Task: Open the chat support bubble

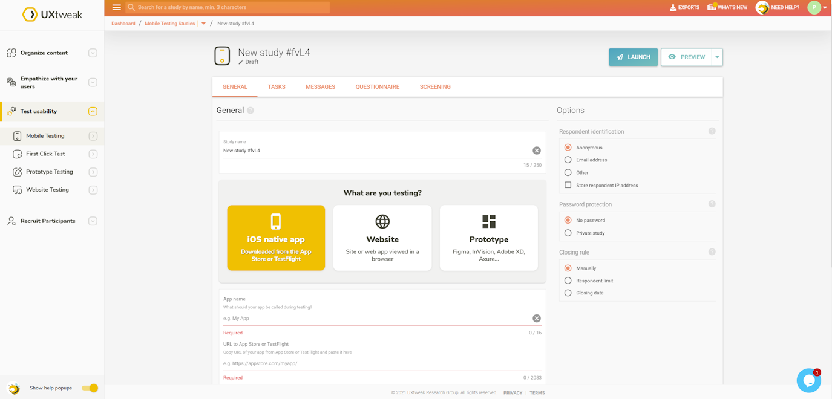Action: pyautogui.click(x=809, y=380)
